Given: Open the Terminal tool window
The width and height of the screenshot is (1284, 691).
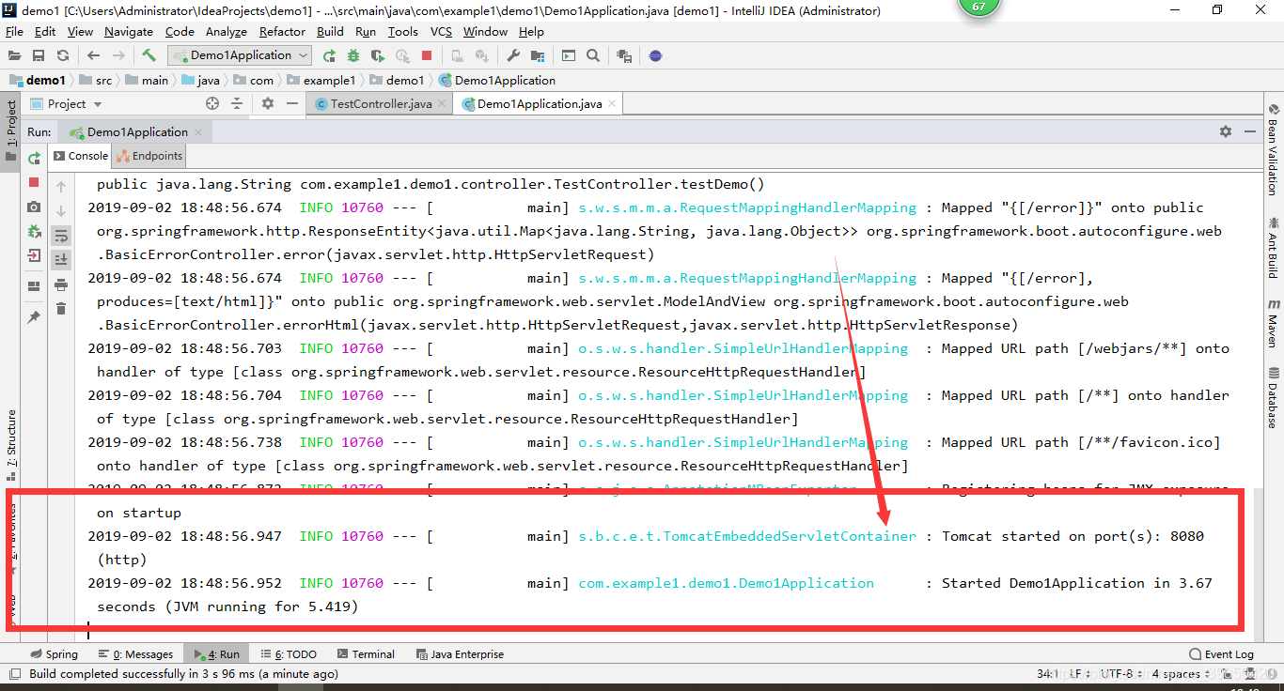Looking at the screenshot, I should 365,654.
